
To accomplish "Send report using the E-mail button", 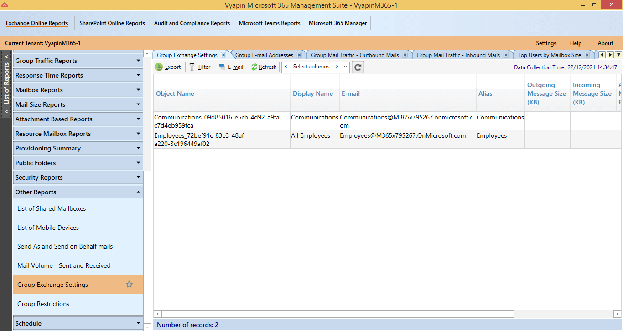I will pyautogui.click(x=231, y=67).
